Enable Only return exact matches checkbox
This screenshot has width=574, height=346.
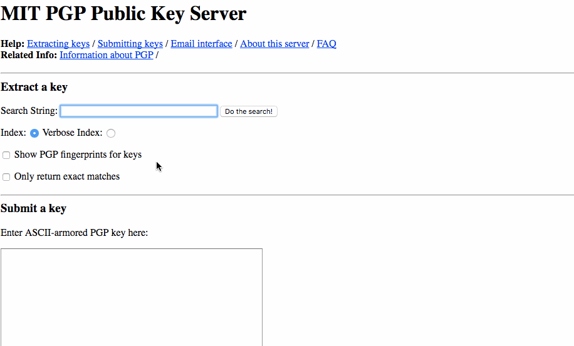6,177
